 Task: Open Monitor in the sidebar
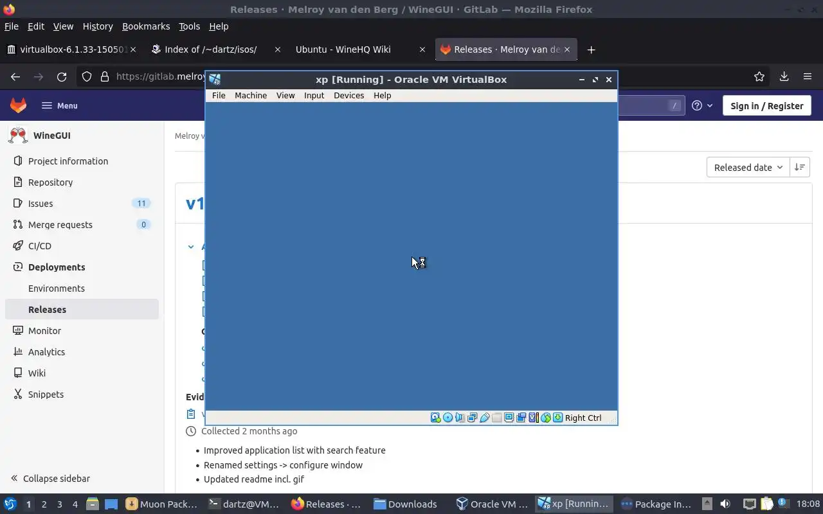(82, 331)
